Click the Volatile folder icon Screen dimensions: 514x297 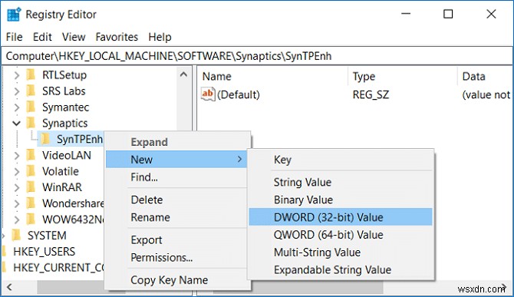point(31,171)
